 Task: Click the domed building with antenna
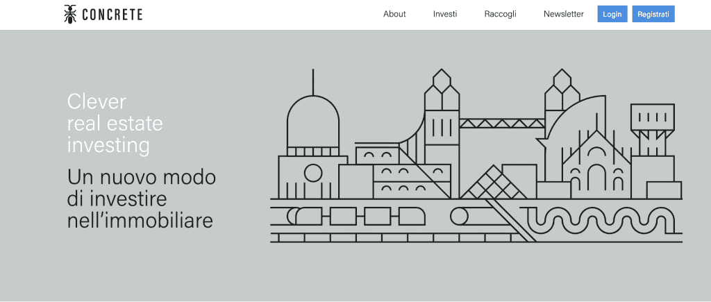[x=313, y=125]
